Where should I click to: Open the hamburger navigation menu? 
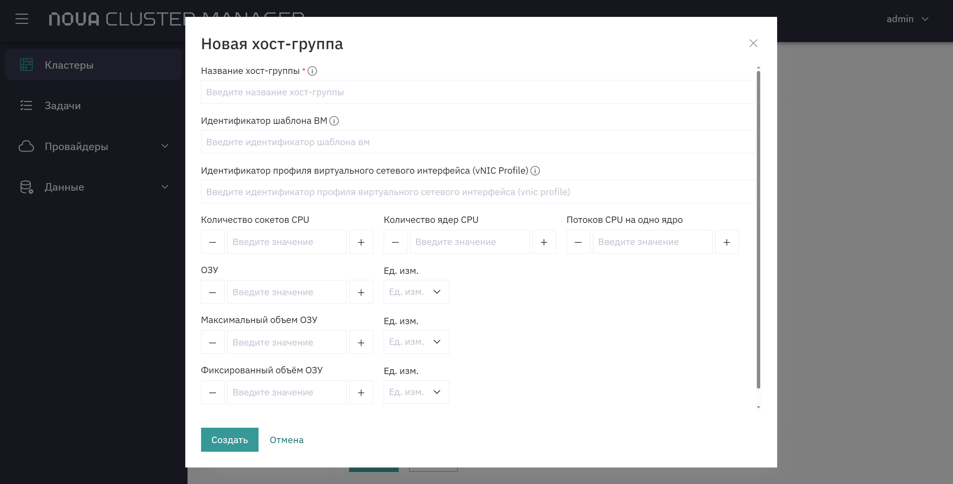point(22,19)
